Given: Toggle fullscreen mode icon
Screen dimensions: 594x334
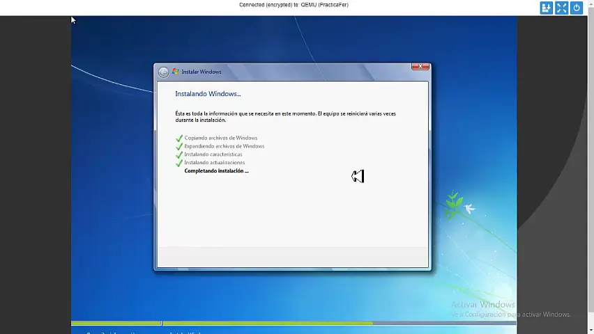Looking at the screenshot, I should coord(561,8).
